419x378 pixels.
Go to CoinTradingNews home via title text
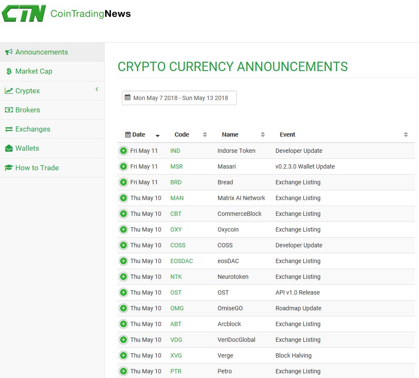[91, 14]
